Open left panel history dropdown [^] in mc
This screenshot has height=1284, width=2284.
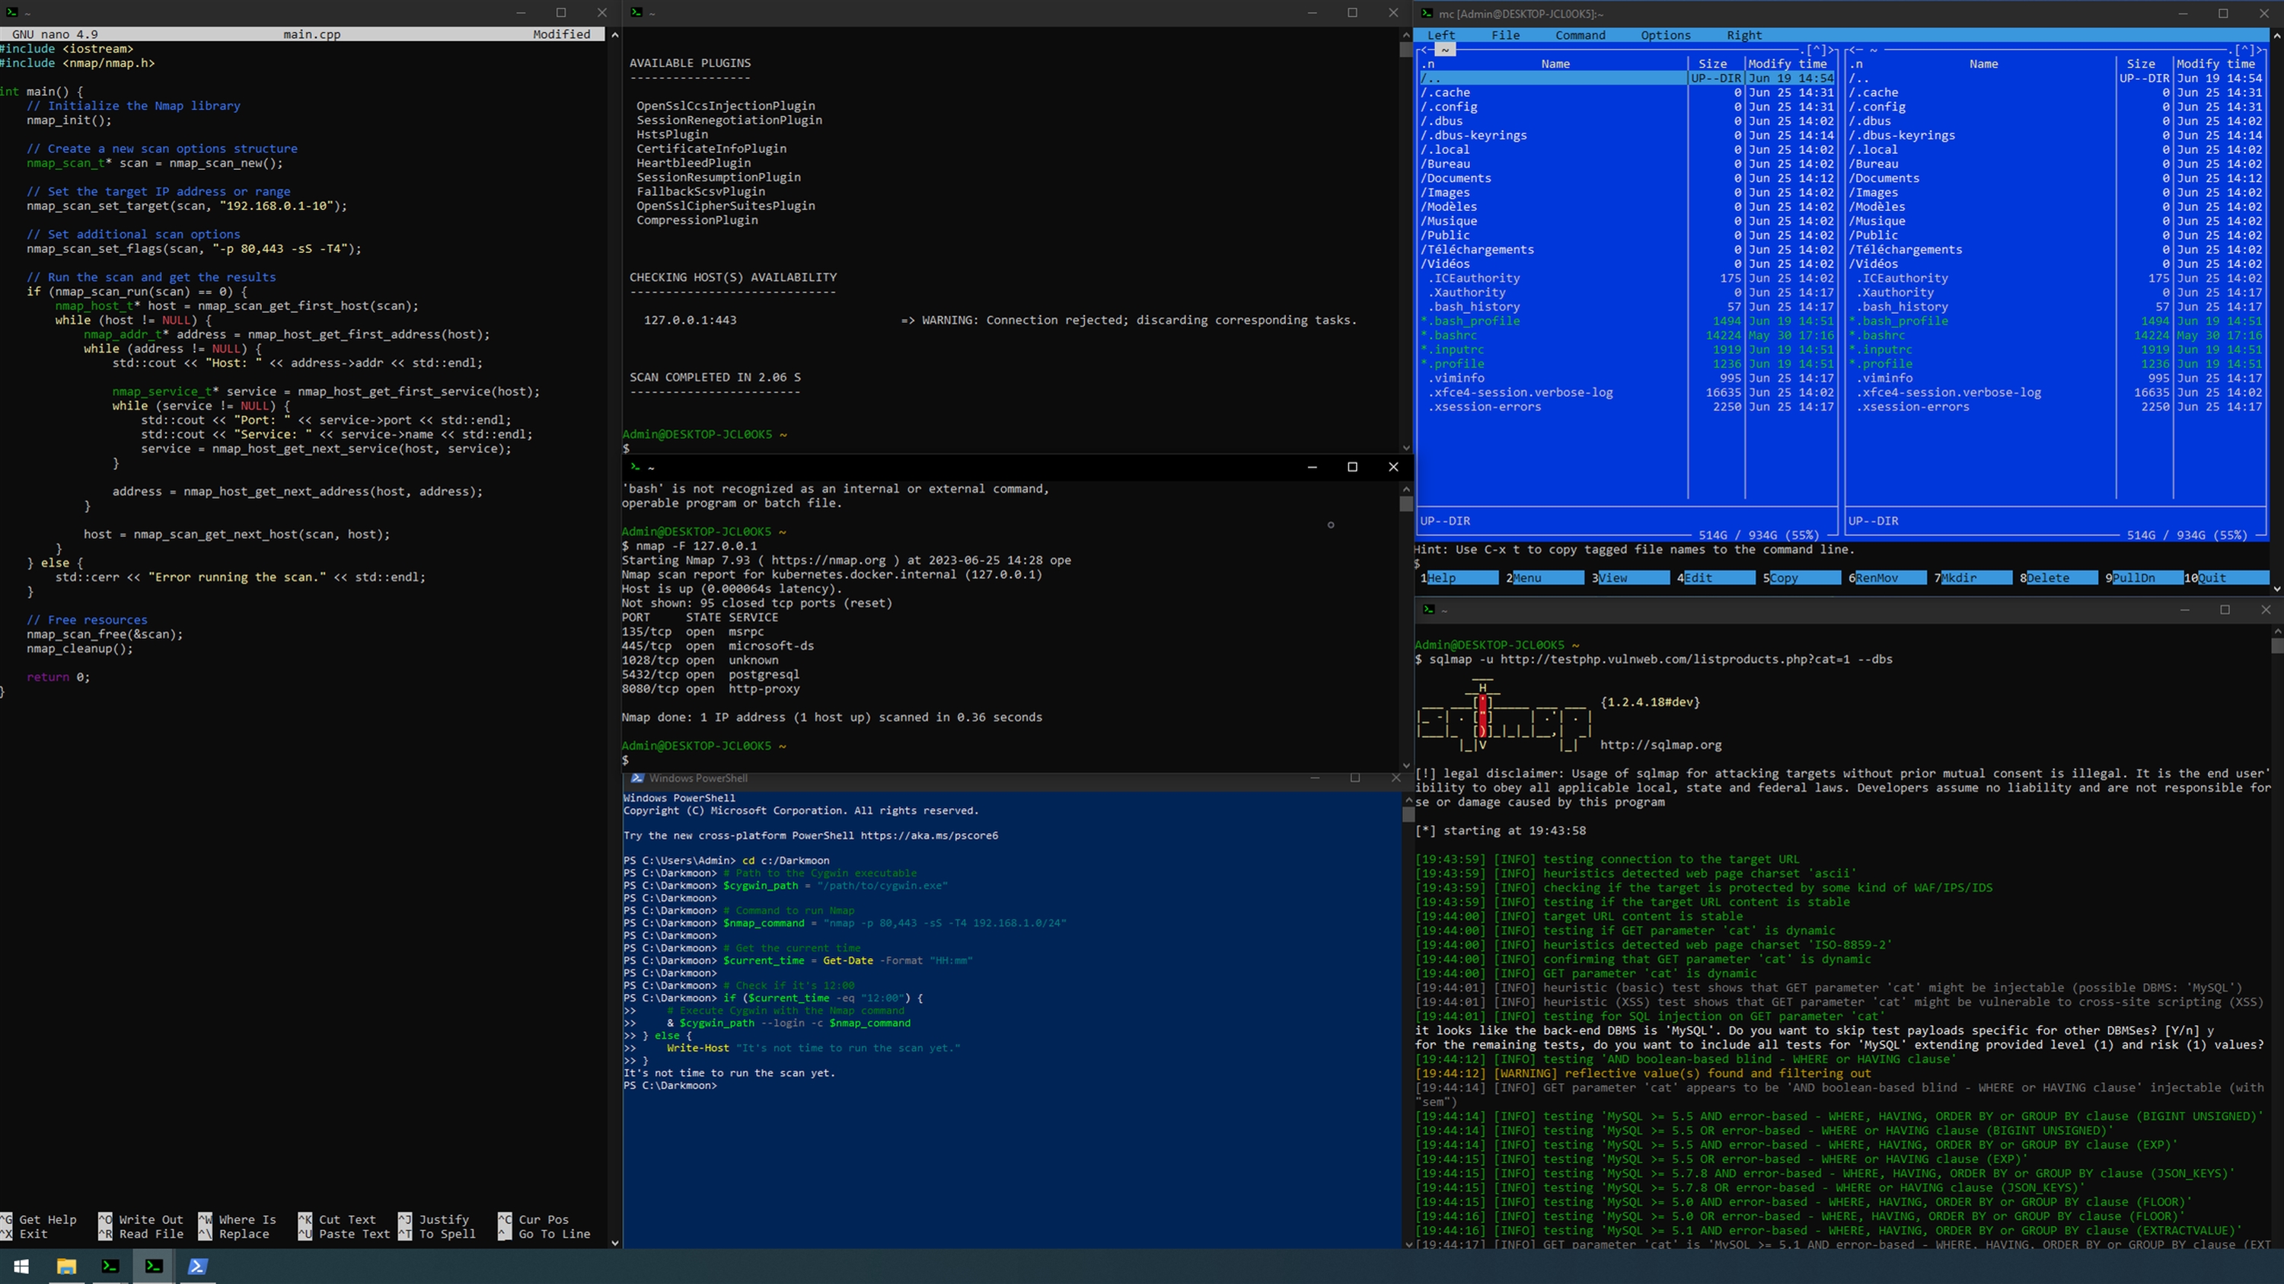(x=1817, y=50)
